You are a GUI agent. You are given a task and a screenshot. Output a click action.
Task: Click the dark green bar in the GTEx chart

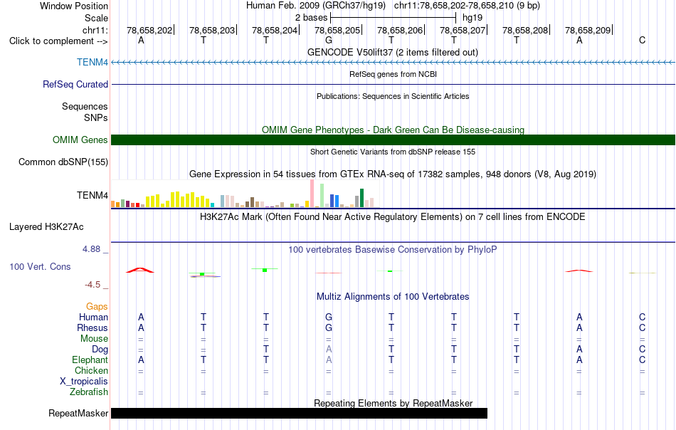(361, 198)
